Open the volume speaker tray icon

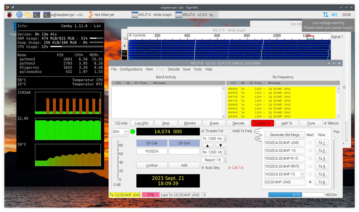[334, 15]
